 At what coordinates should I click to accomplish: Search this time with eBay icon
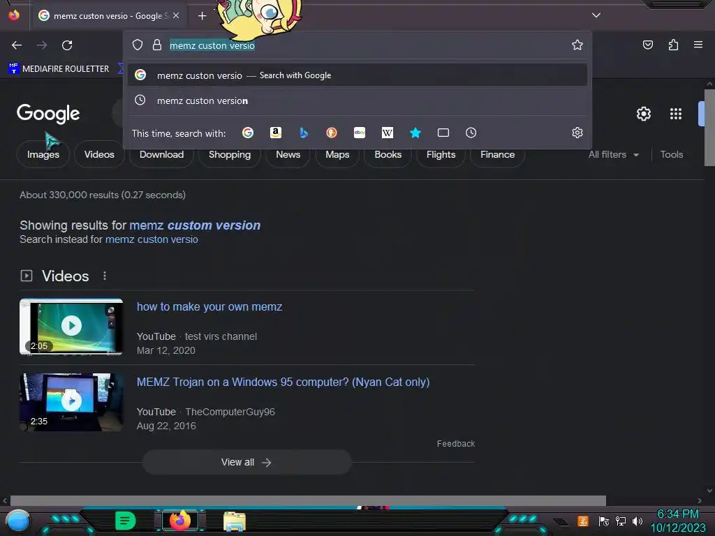click(x=360, y=133)
